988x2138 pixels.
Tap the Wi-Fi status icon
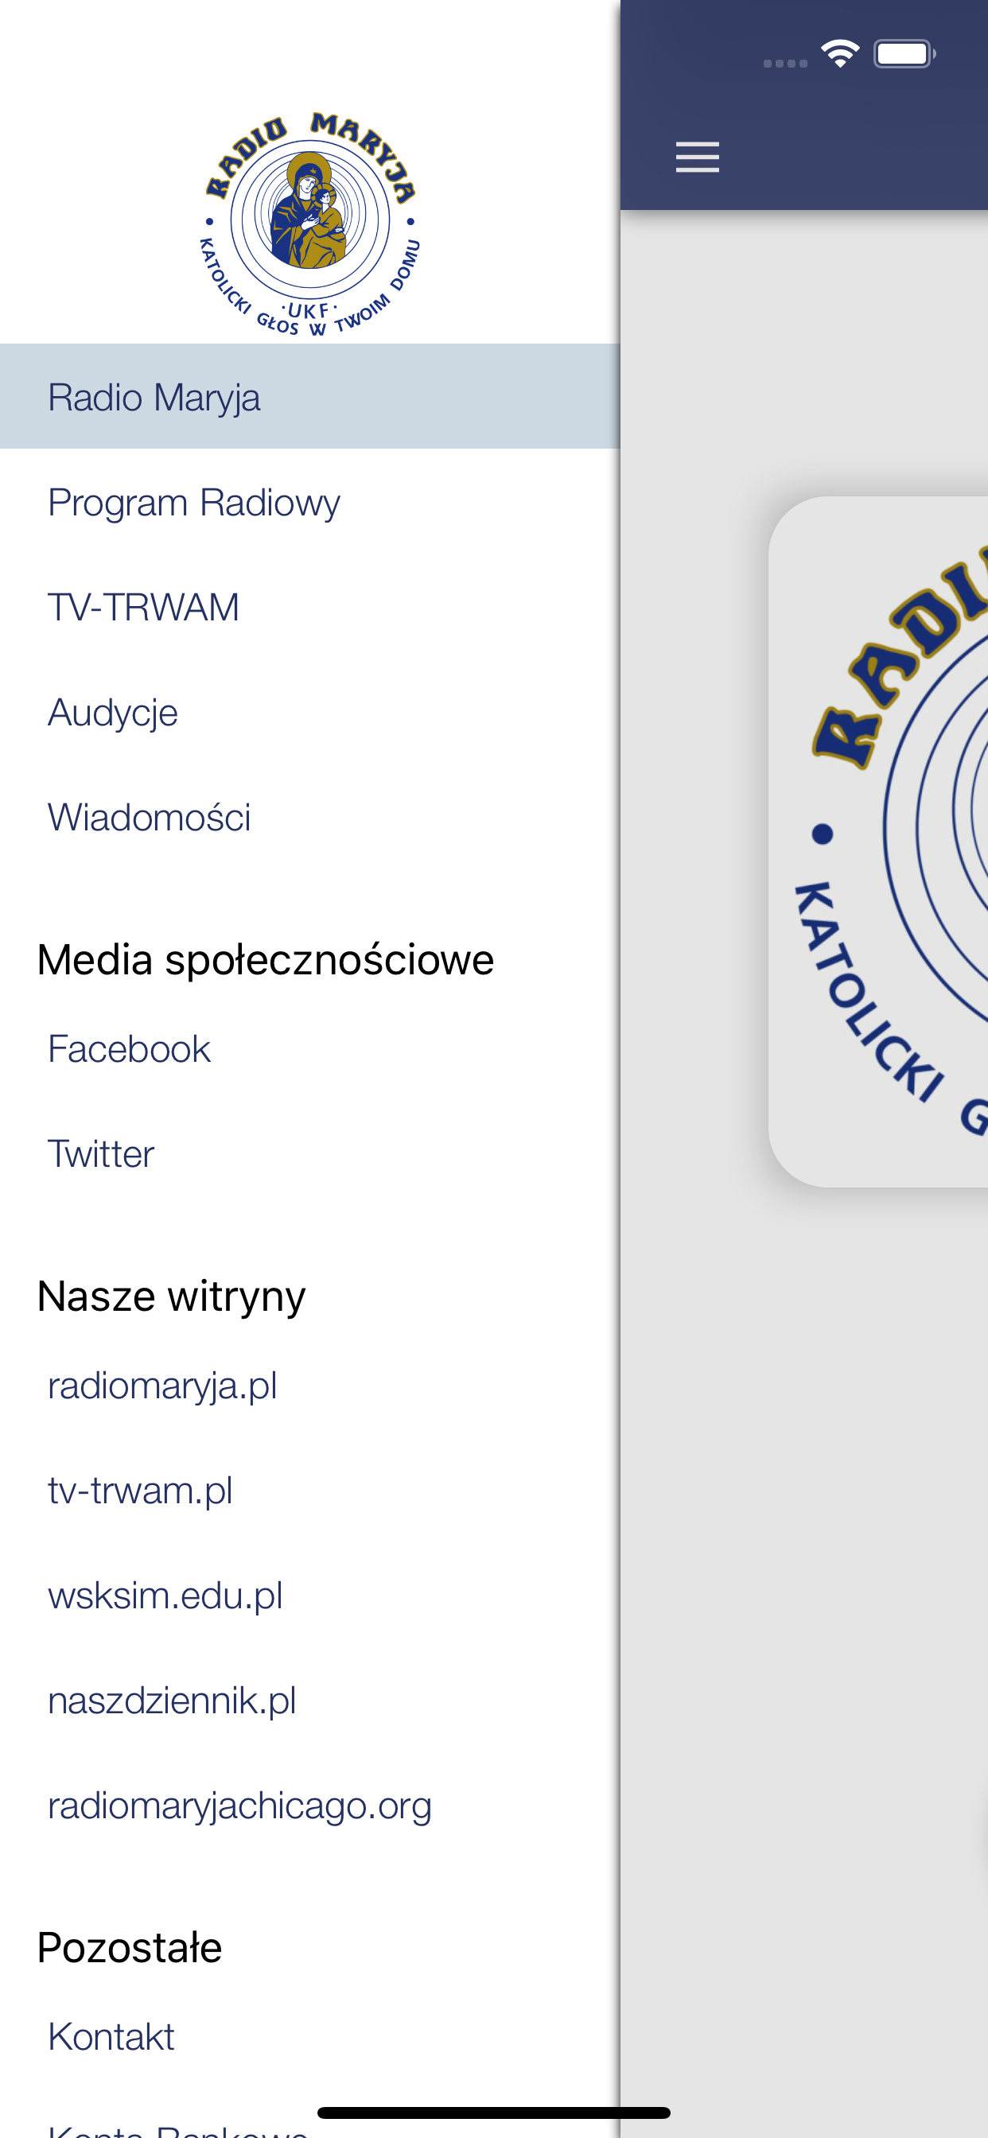pos(839,54)
